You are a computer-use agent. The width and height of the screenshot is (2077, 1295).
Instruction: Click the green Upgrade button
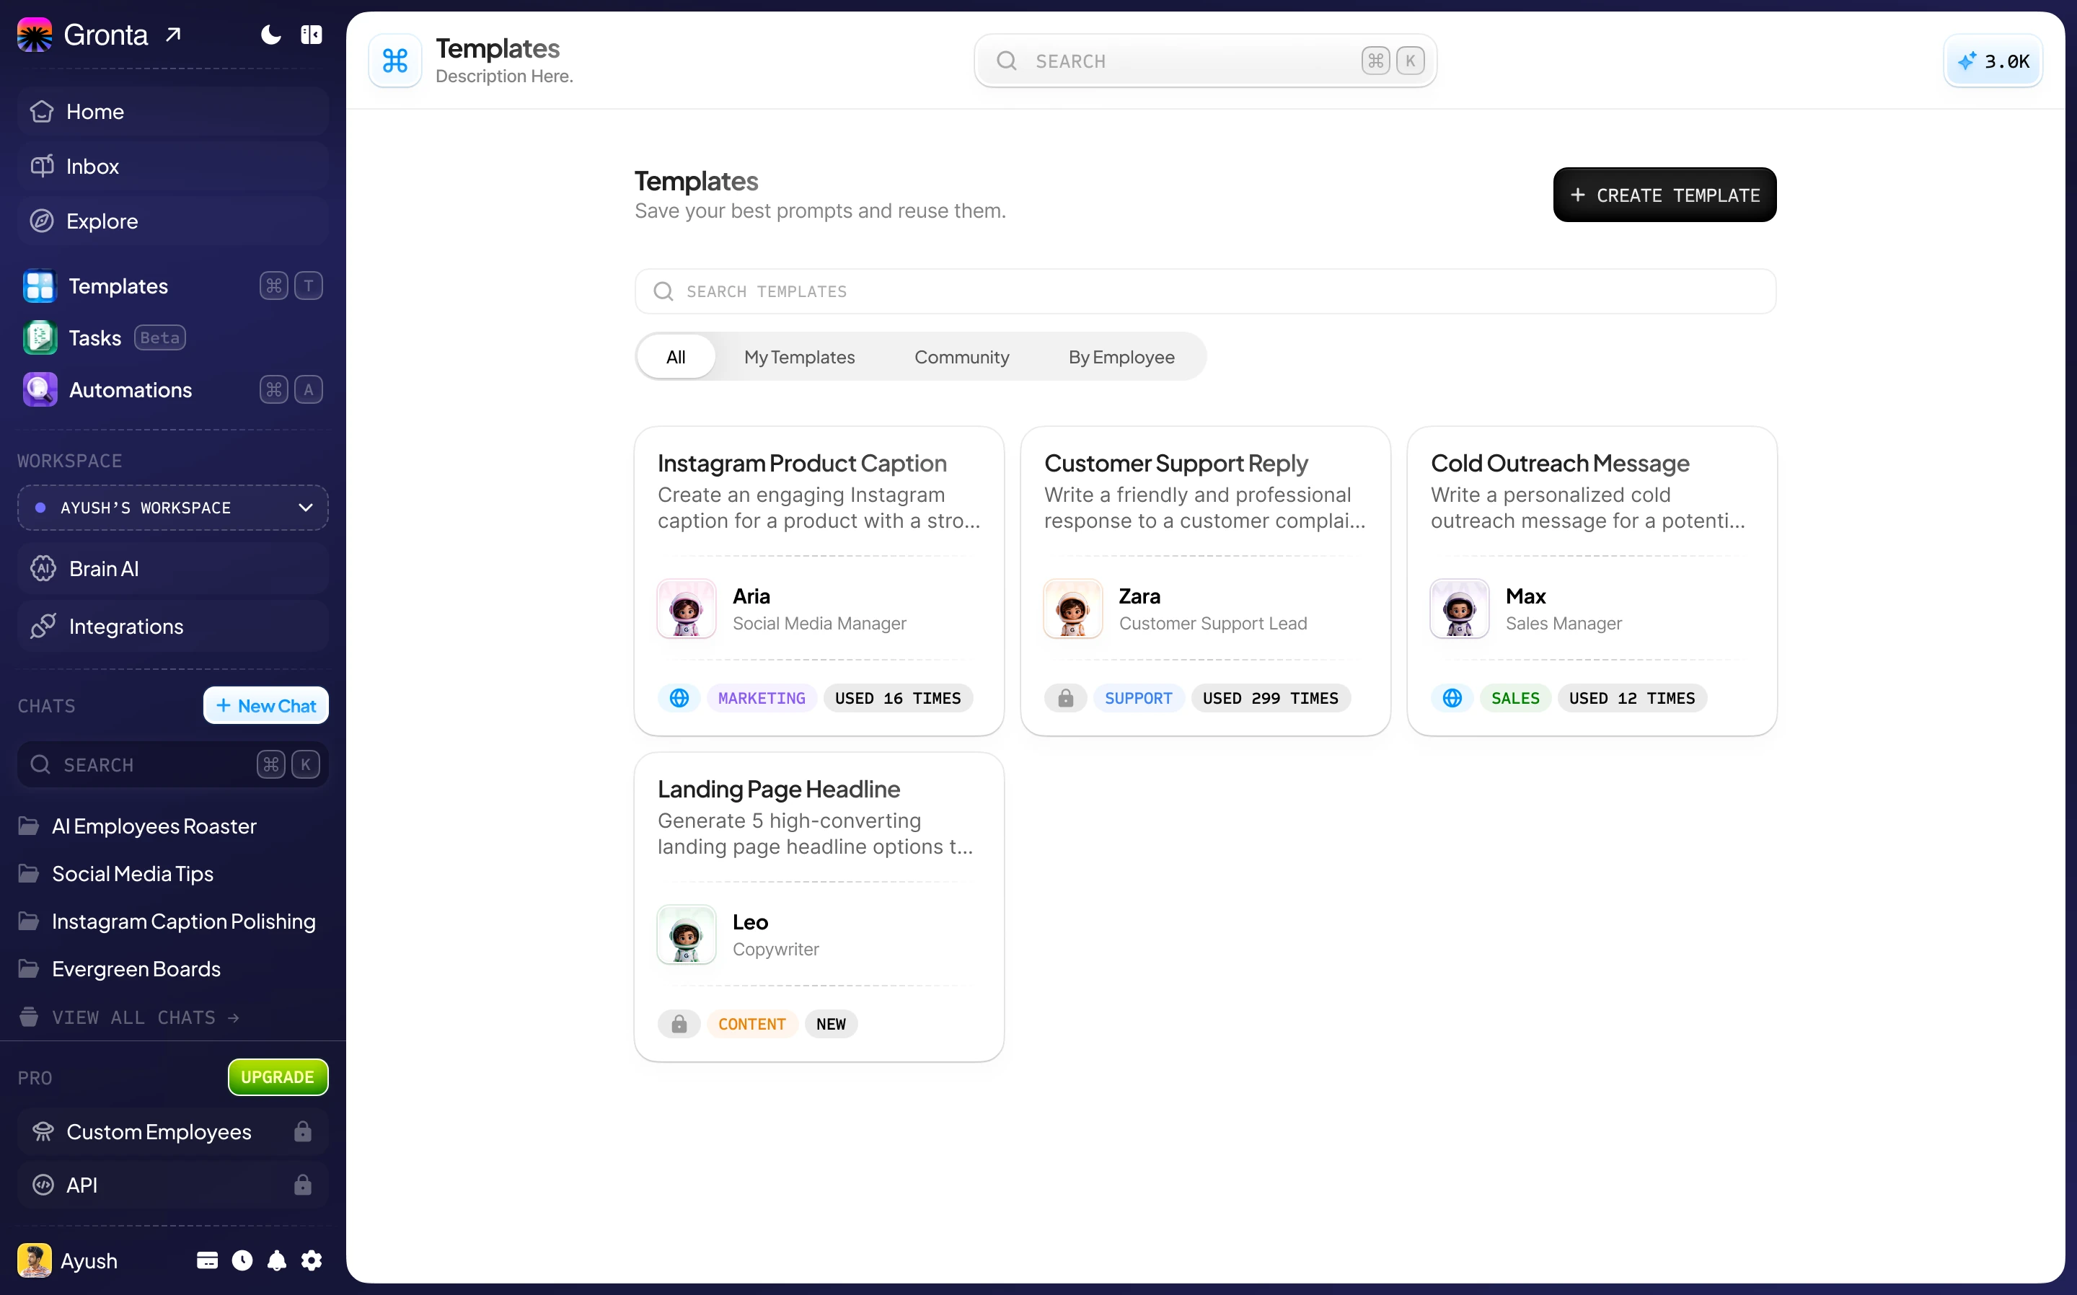(278, 1077)
